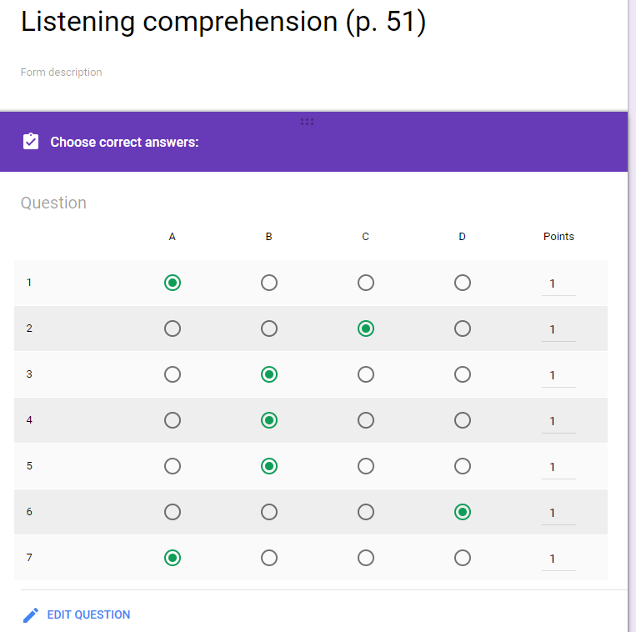
Task: Choose option C for row 7
Action: (x=366, y=558)
